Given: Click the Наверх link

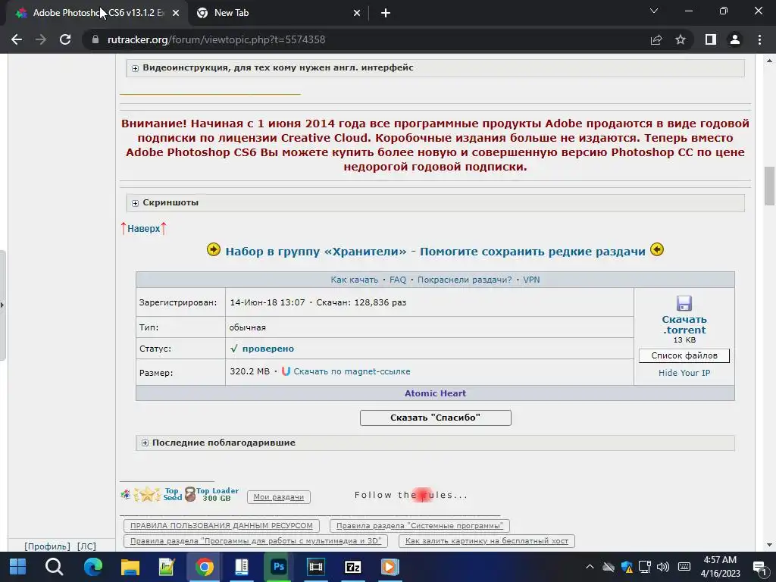Looking at the screenshot, I should (143, 229).
